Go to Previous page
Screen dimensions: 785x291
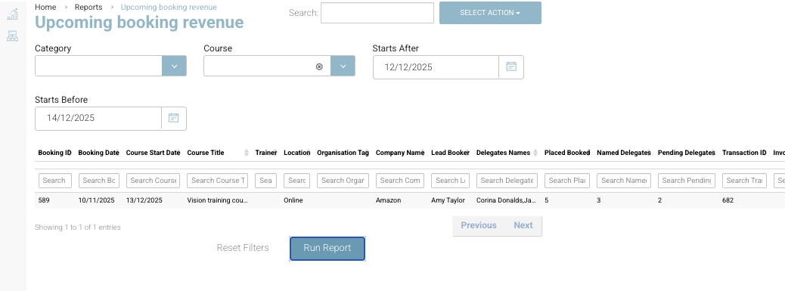click(x=479, y=225)
